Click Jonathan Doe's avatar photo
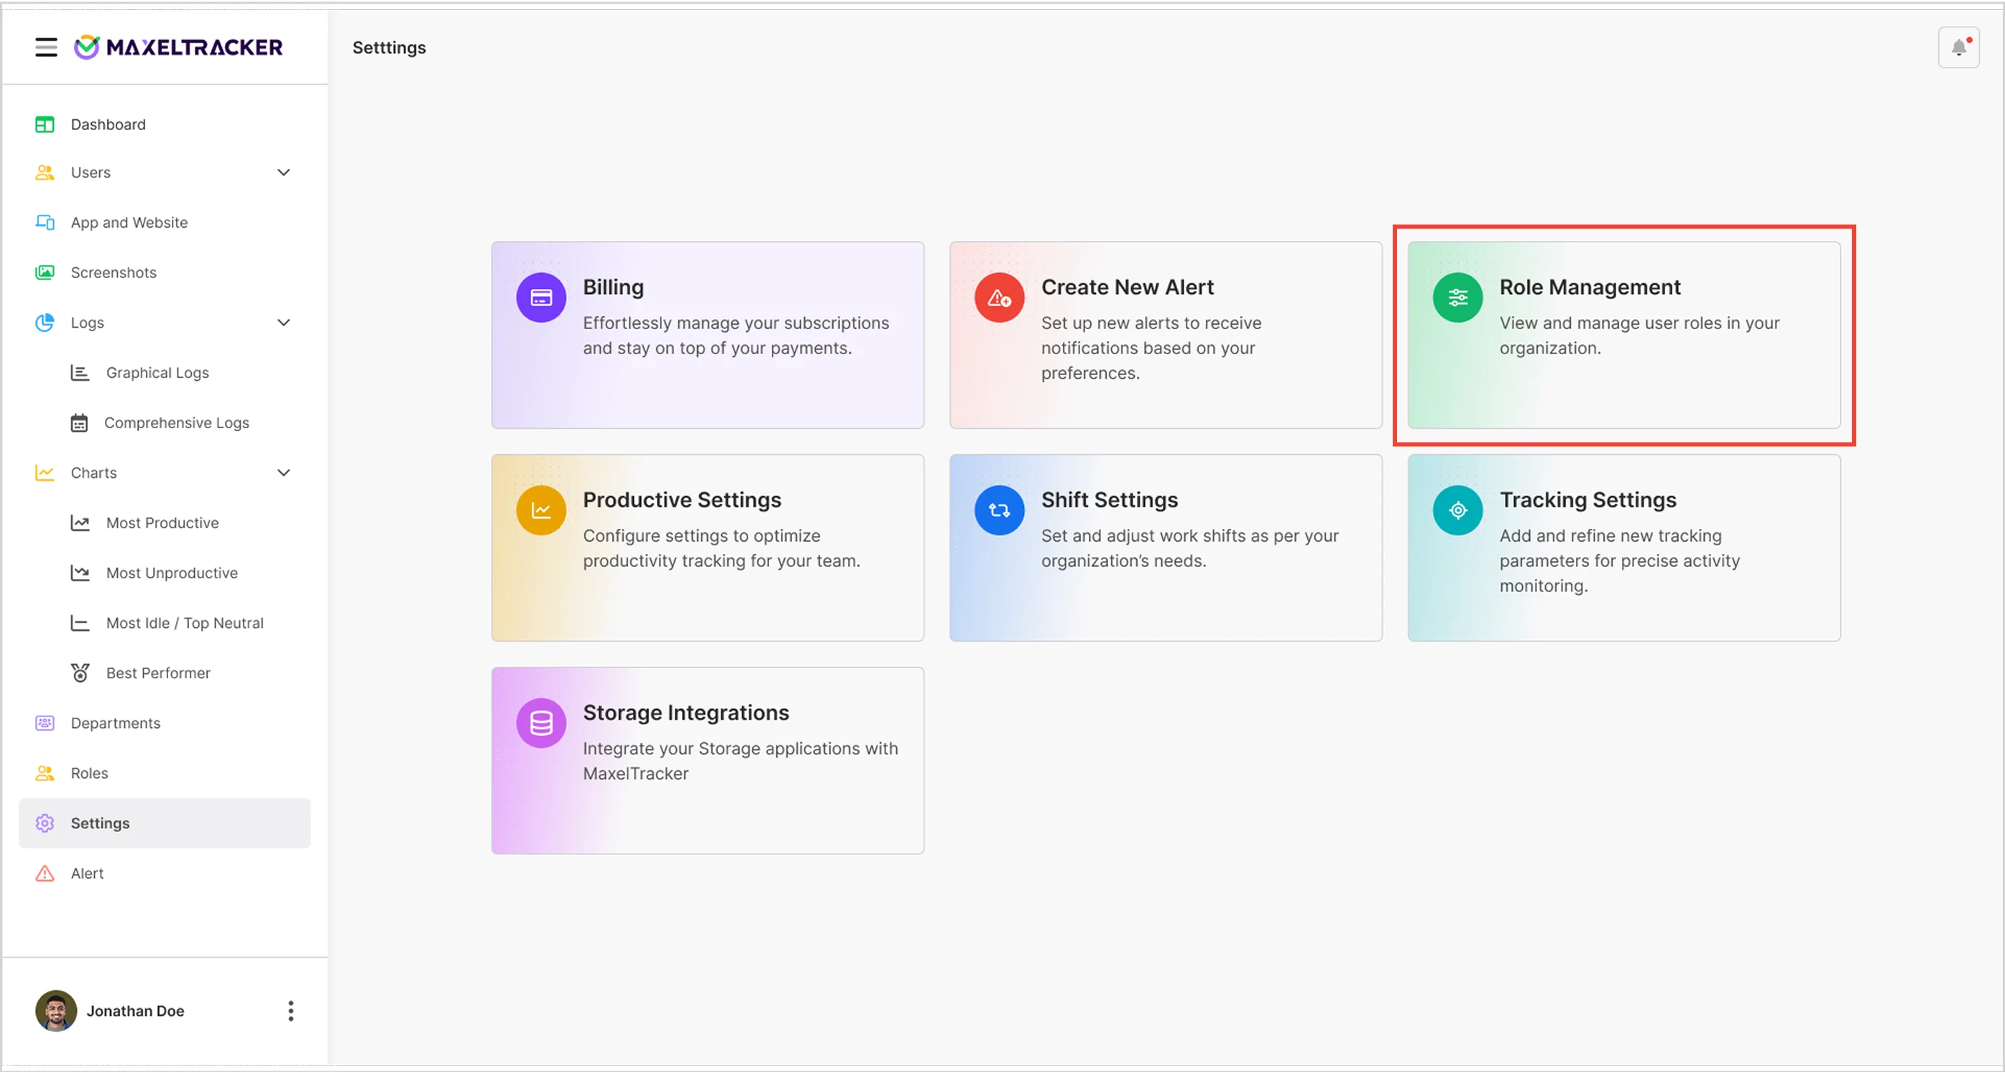 56,1012
